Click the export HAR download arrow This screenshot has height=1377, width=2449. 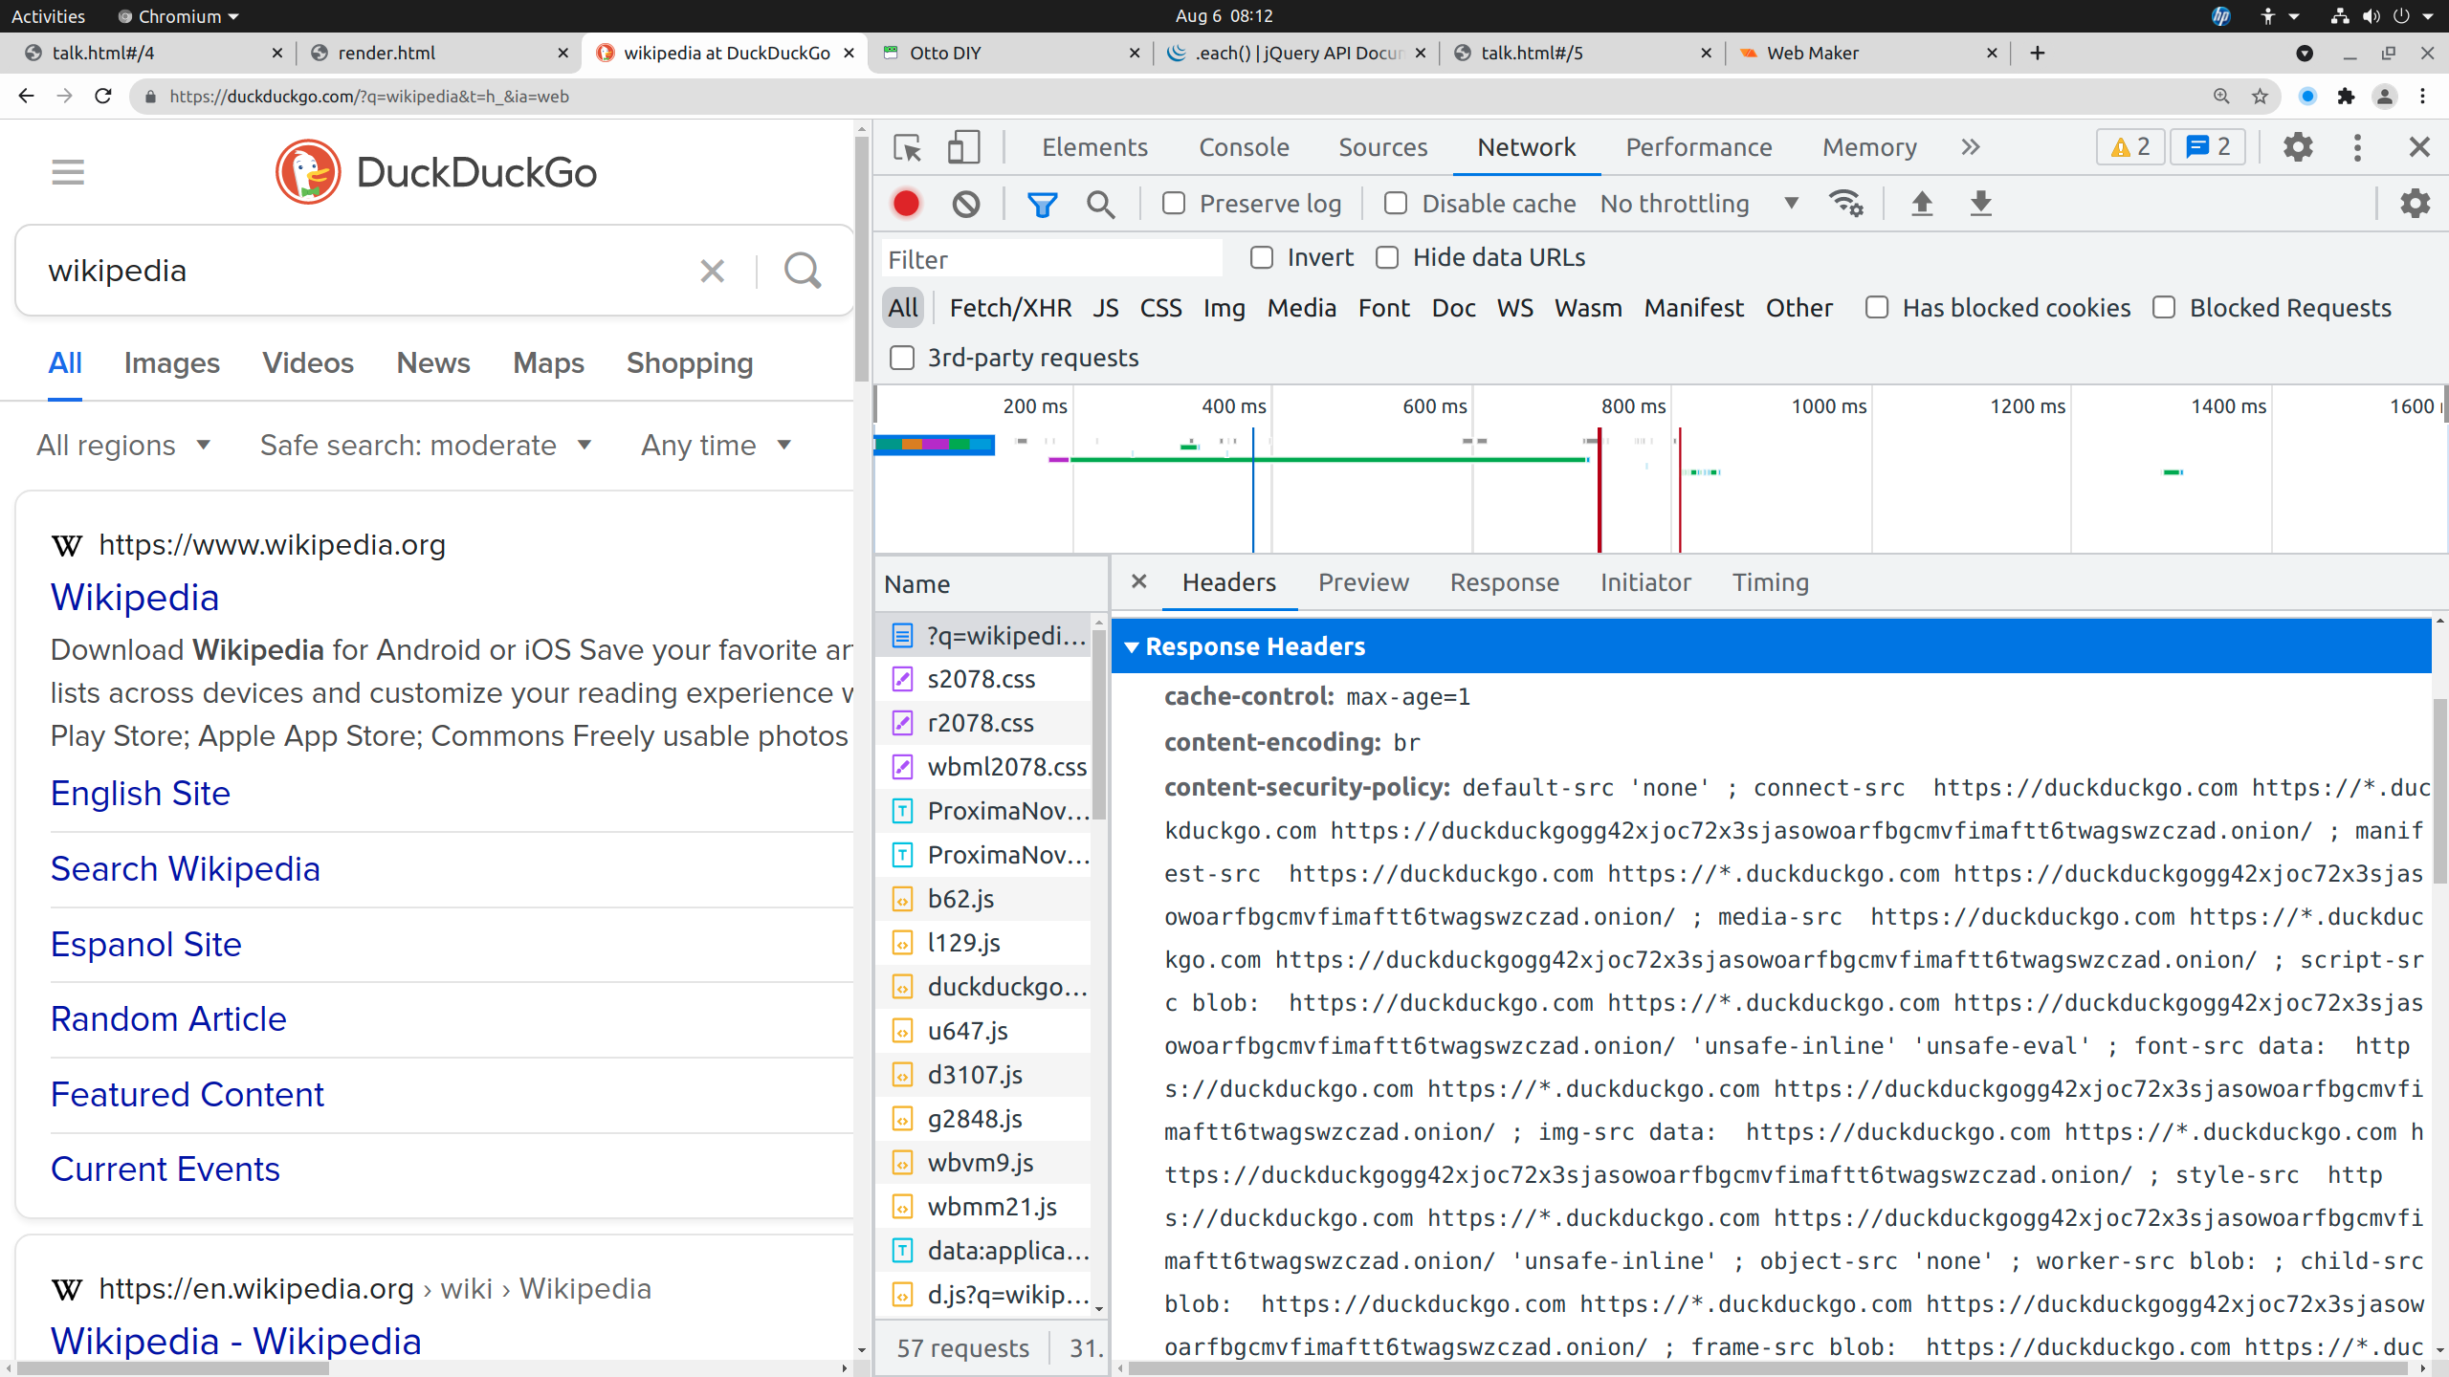pos(1980,204)
